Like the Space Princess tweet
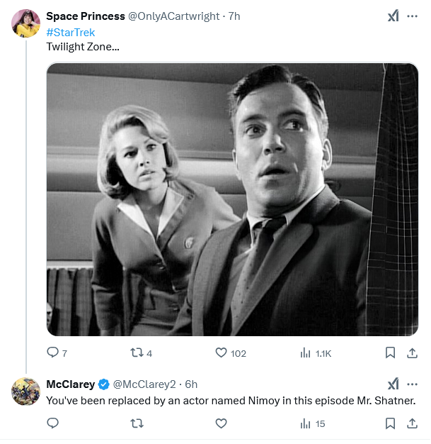This screenshot has height=444, width=431. tap(221, 353)
